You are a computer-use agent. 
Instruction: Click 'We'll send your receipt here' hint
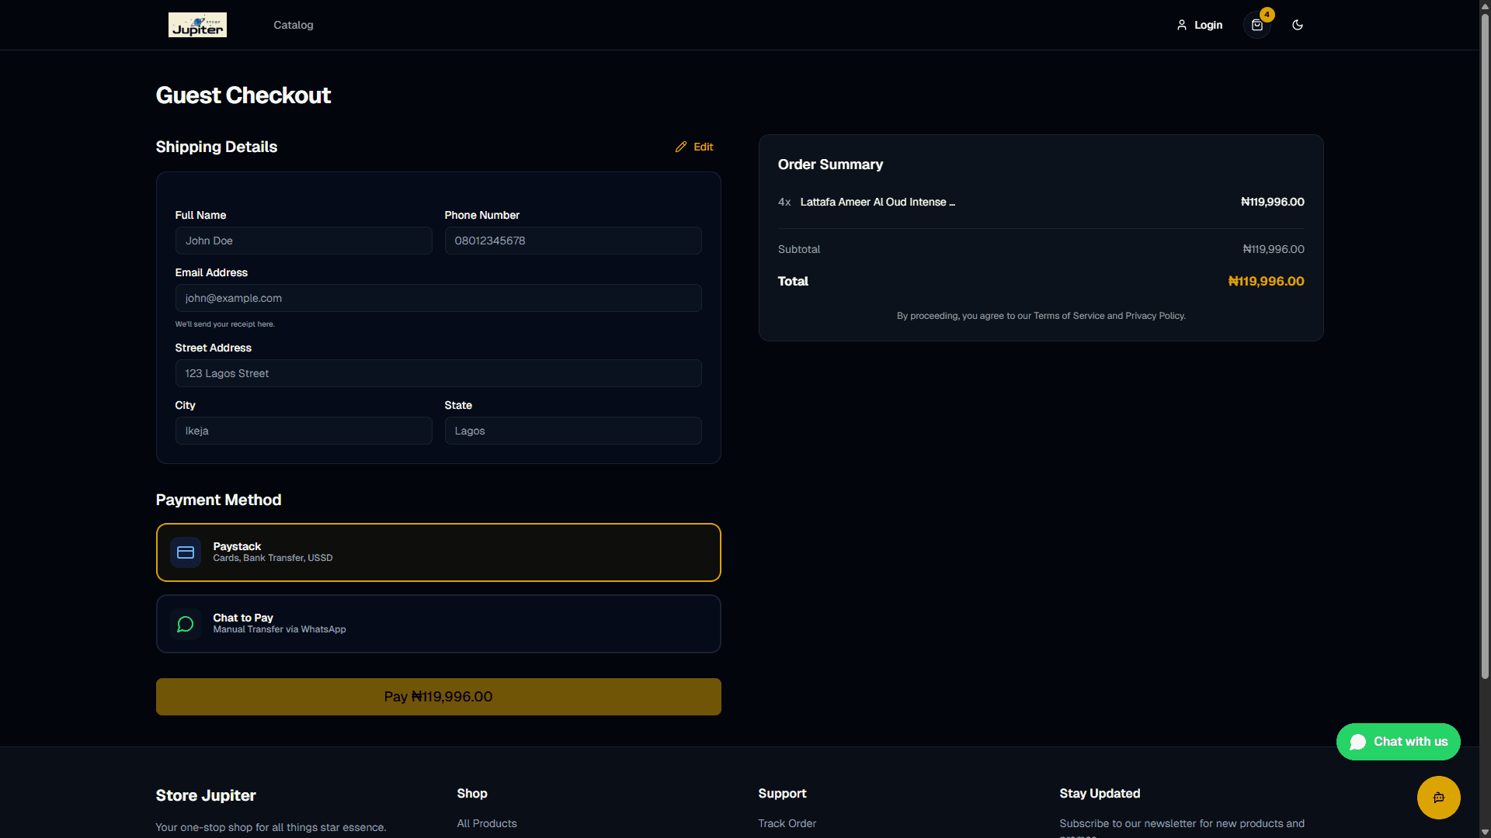225,324
